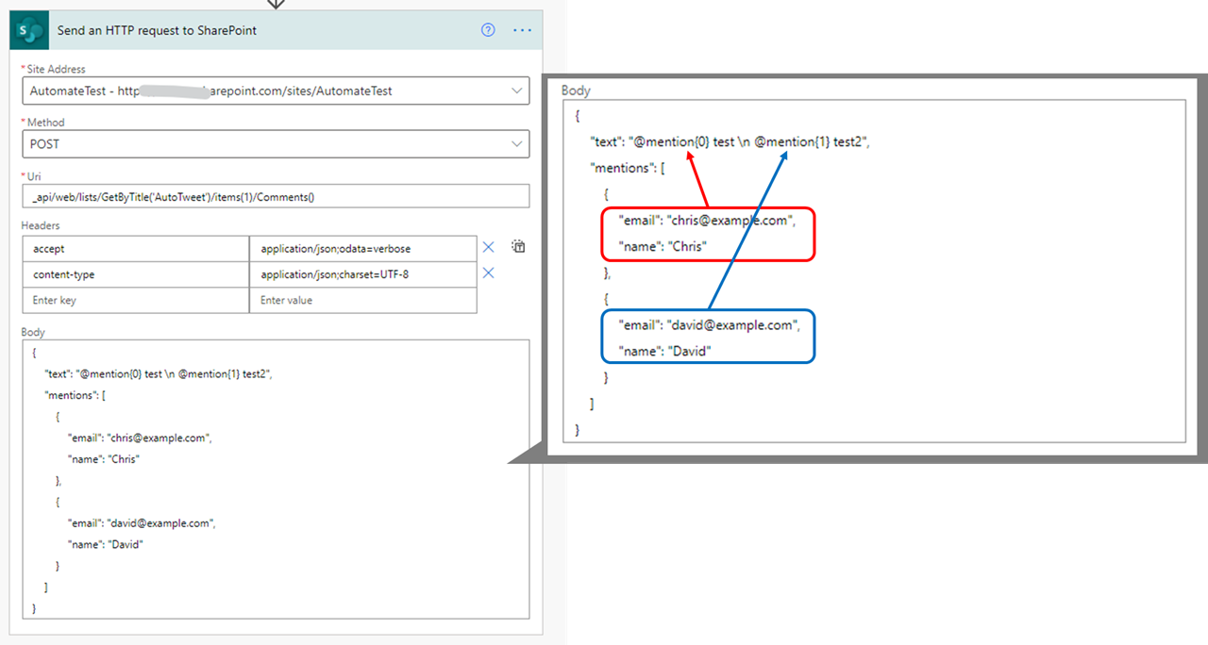Viewport: 1208px width, 645px height.
Task: Click the "name": "David" line in action body
Action: (105, 544)
